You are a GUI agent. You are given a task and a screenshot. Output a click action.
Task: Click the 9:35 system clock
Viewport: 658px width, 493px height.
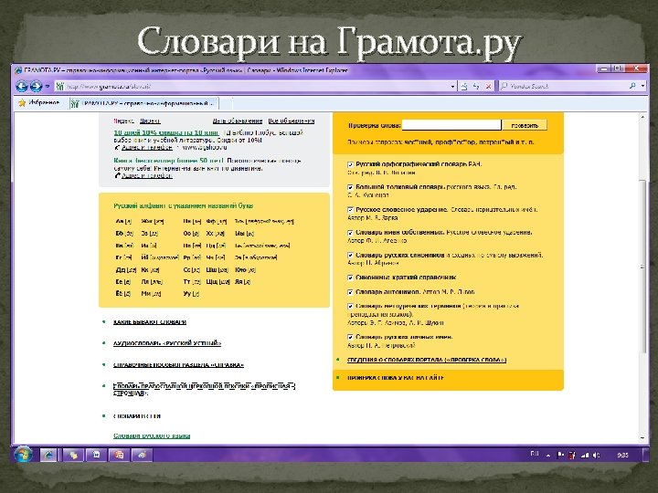(x=623, y=455)
